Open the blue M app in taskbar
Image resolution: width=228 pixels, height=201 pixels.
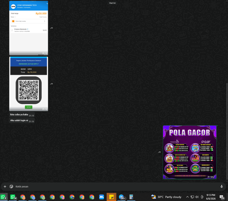point(102,197)
